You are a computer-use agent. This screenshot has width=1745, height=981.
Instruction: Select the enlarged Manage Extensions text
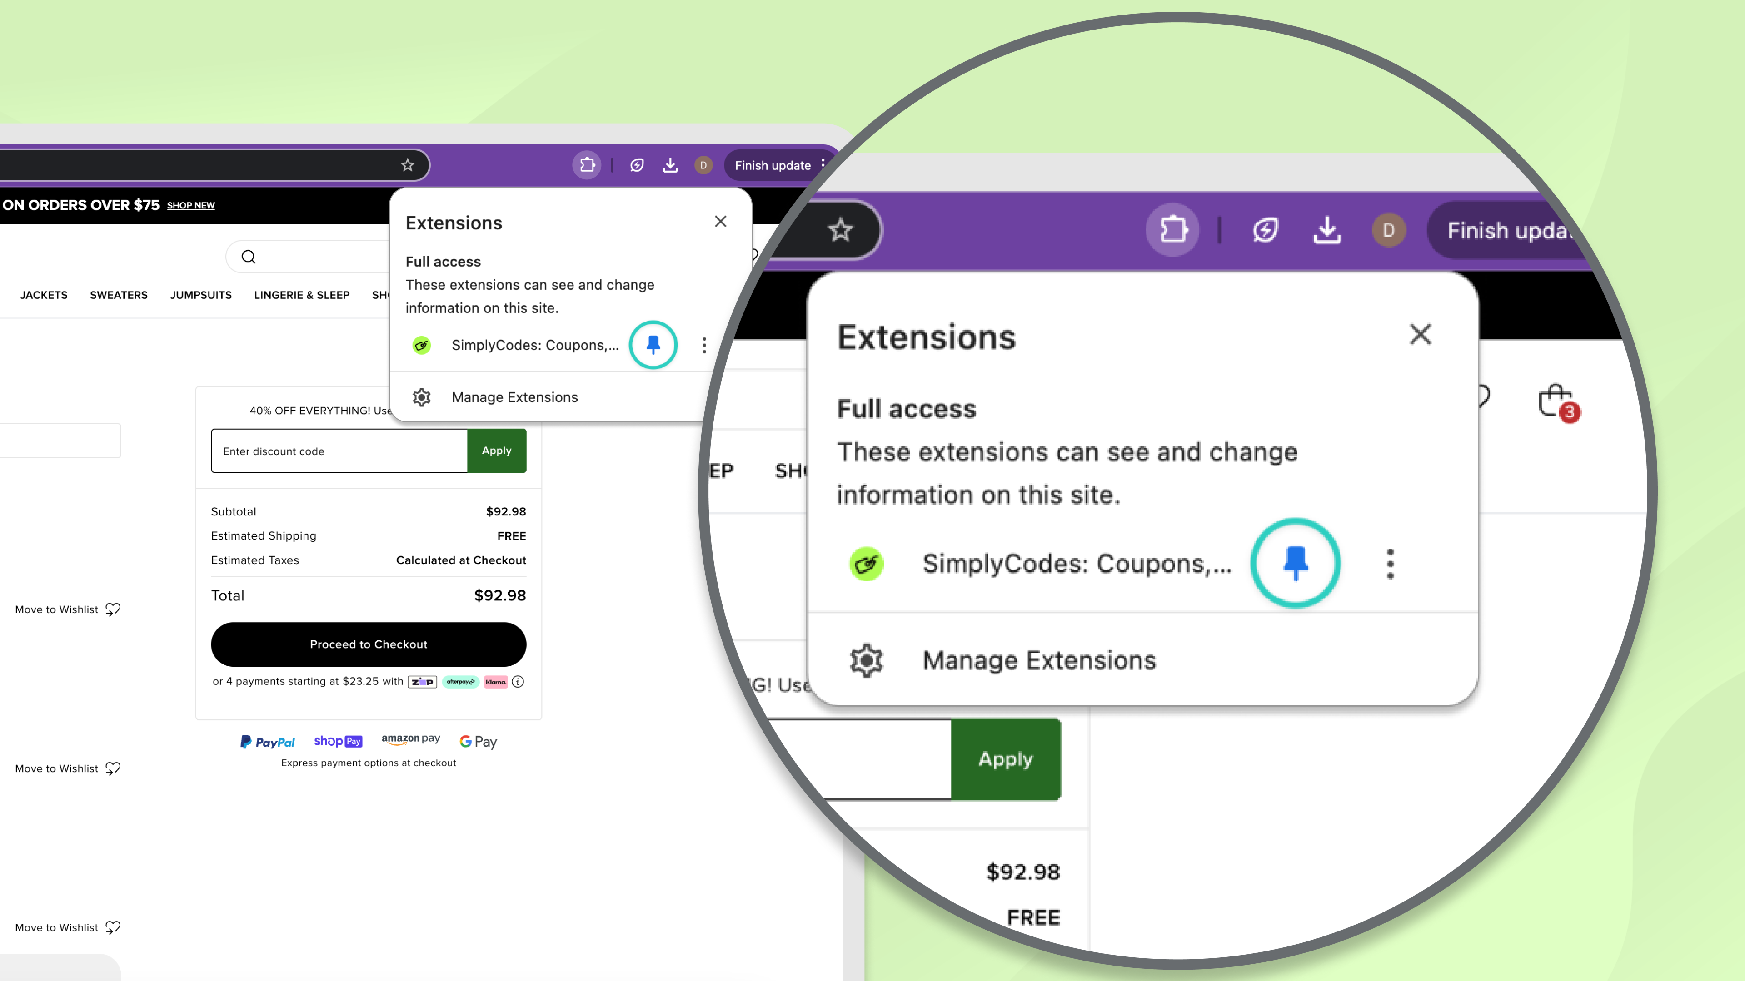tap(1039, 660)
